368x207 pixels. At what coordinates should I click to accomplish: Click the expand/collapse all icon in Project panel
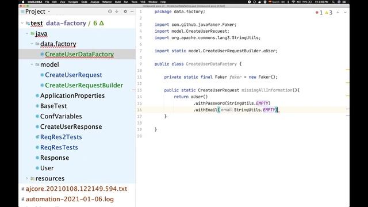[117, 11]
